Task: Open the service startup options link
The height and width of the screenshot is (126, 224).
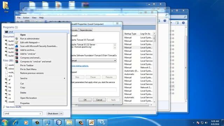Action: [x=80, y=66]
